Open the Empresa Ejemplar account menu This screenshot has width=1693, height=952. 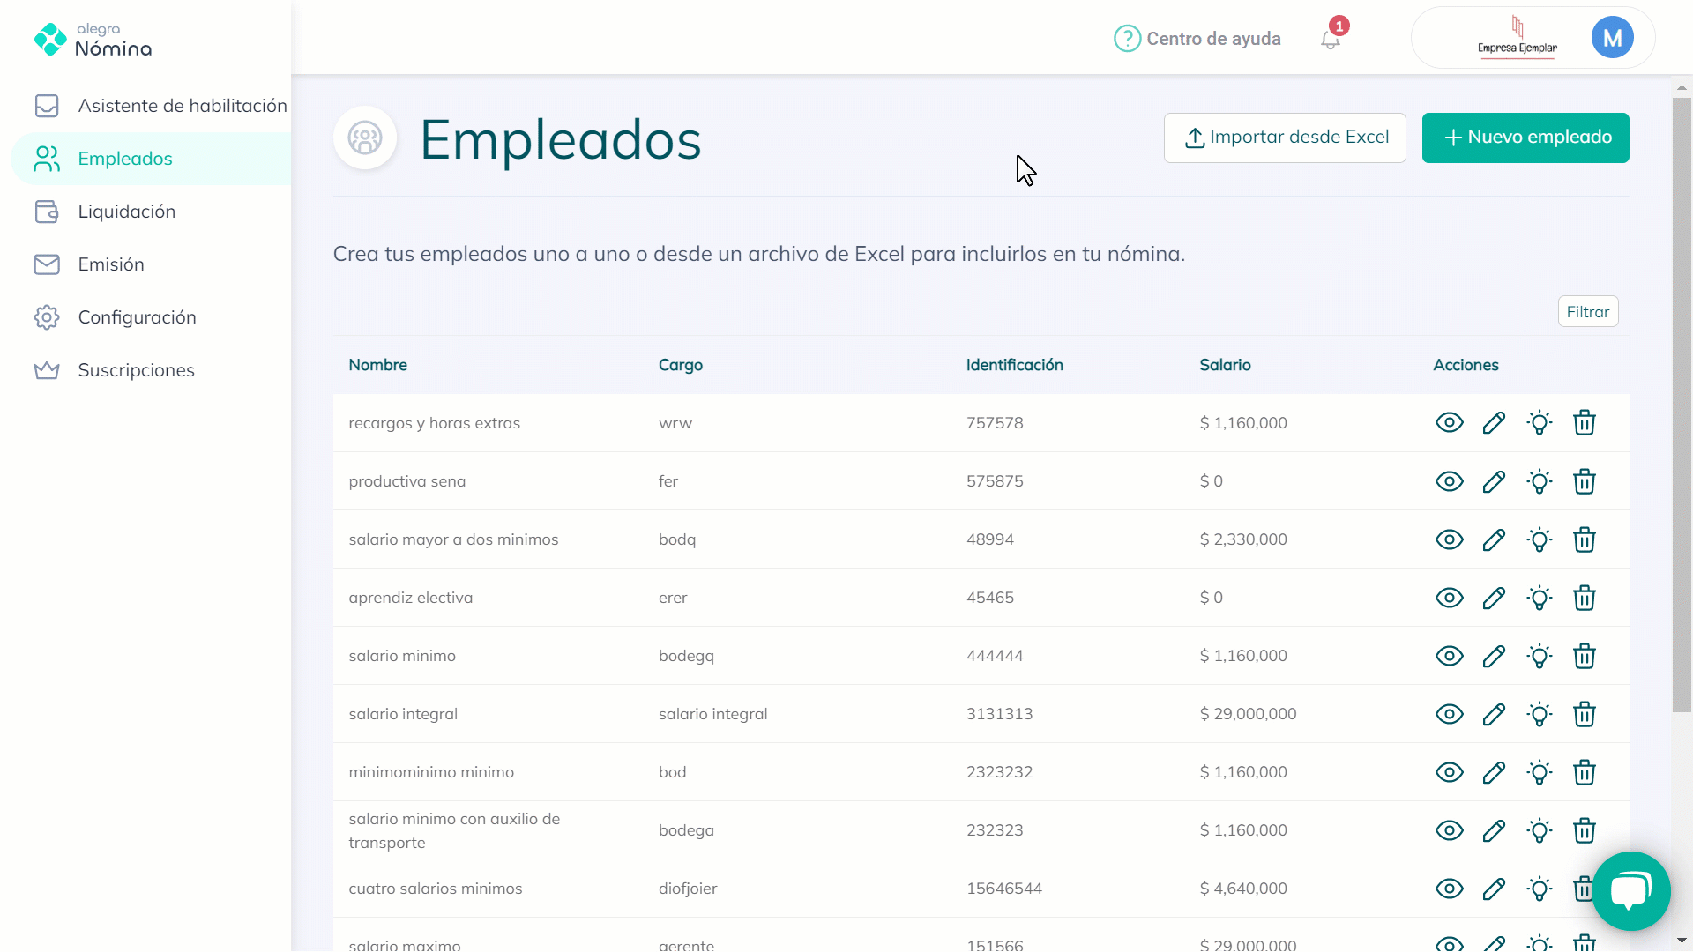tap(1517, 38)
